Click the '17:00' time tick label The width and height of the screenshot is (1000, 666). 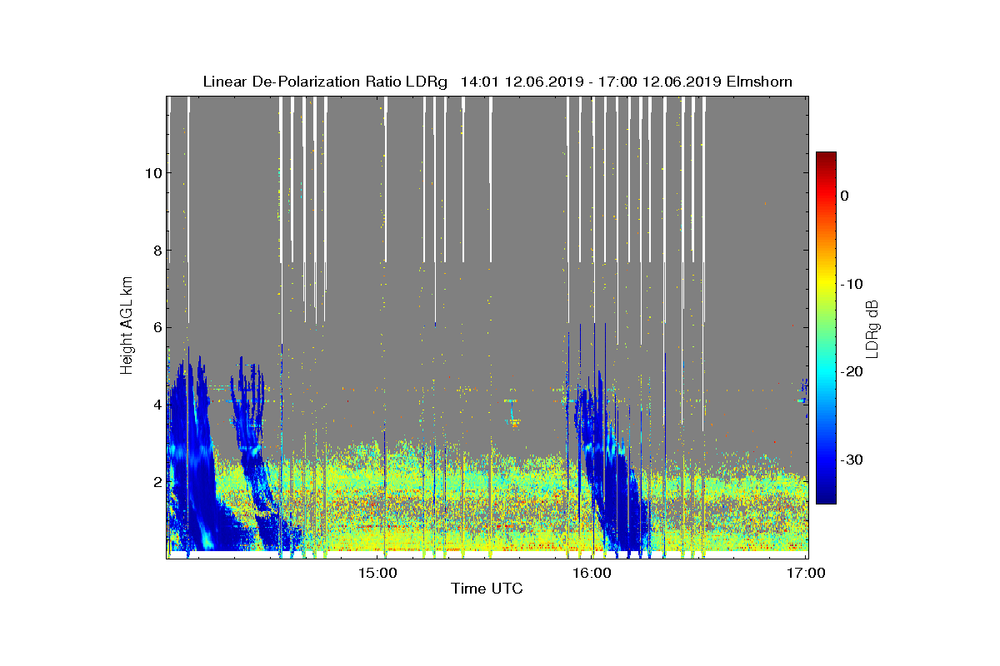(807, 572)
